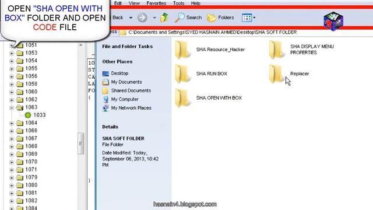Open the Edit menu
This screenshot has height=210, width=373.
tap(118, 3)
